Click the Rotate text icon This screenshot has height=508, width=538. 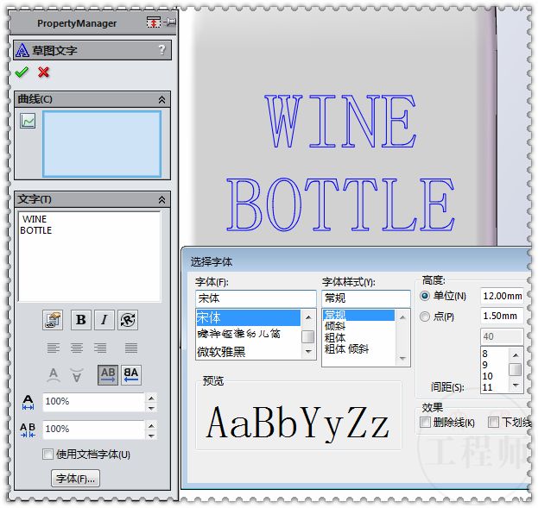tap(128, 320)
